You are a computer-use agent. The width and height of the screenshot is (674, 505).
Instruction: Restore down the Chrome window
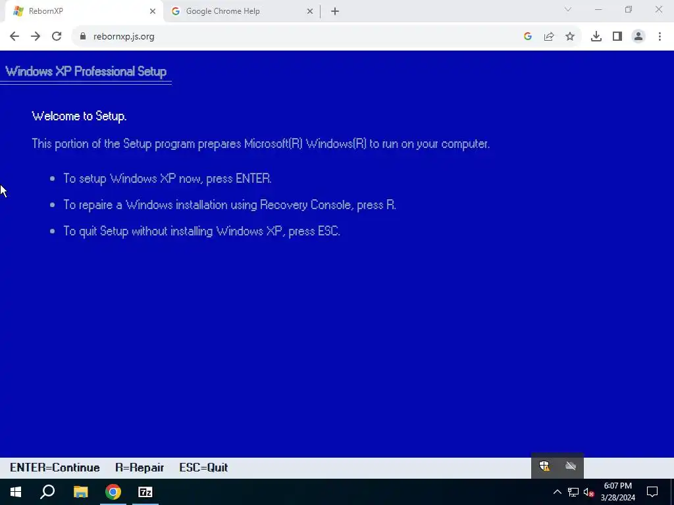pos(629,9)
